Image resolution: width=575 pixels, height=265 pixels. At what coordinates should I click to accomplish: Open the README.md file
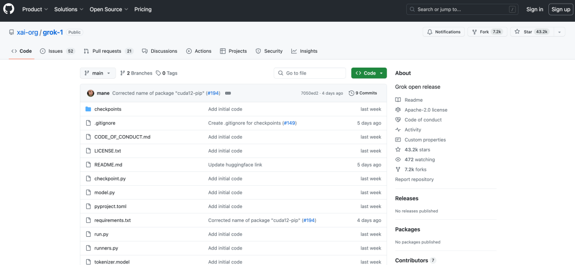coord(108,165)
